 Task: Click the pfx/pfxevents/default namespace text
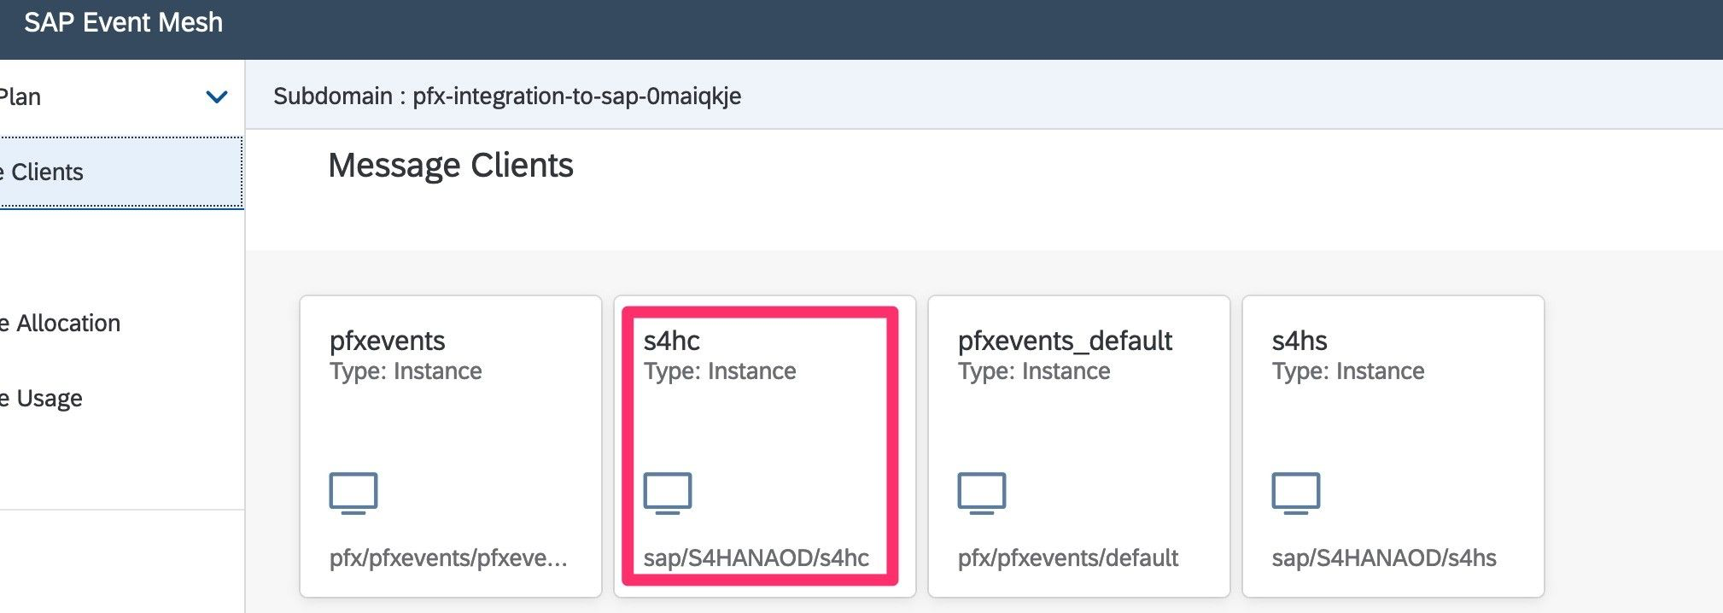click(1068, 558)
